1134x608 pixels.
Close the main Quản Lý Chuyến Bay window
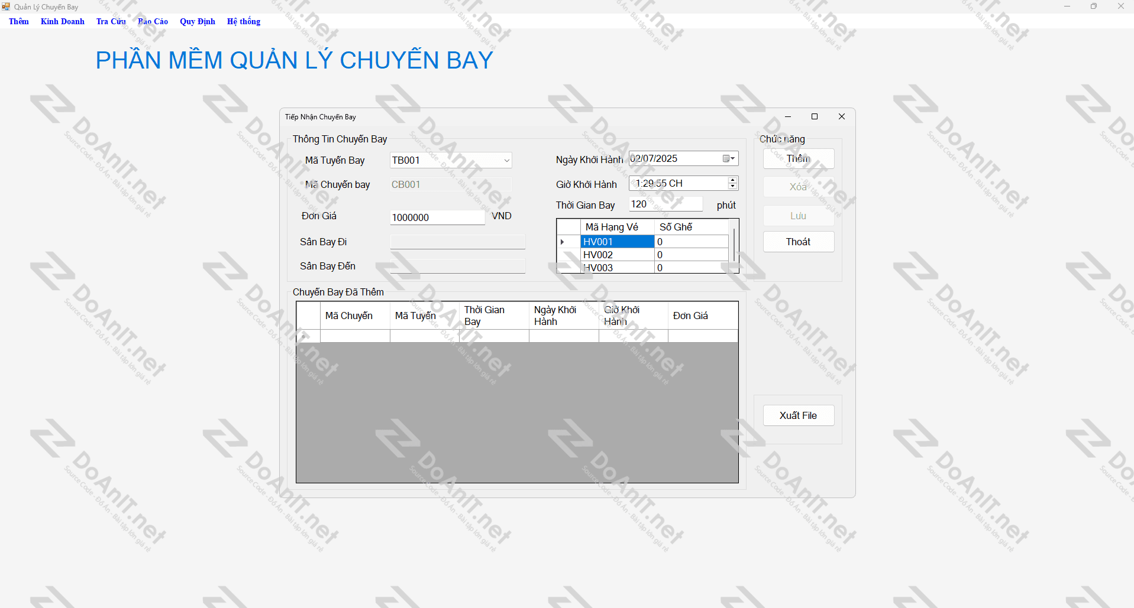coord(1120,6)
